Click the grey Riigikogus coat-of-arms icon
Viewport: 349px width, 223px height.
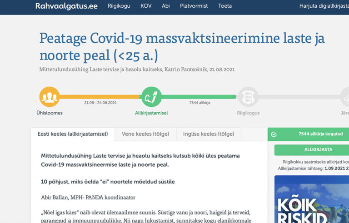pos(248,97)
